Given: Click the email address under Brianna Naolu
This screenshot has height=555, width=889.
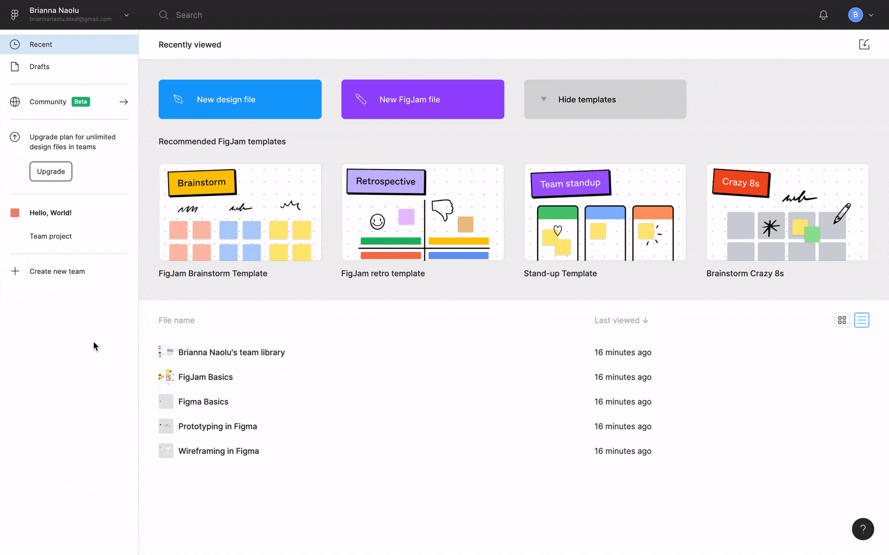Looking at the screenshot, I should (70, 19).
